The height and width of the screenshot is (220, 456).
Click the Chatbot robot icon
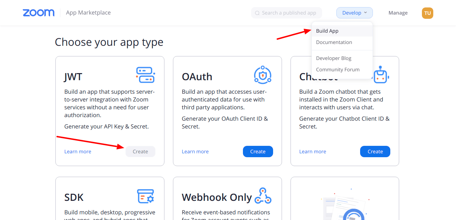(380, 75)
